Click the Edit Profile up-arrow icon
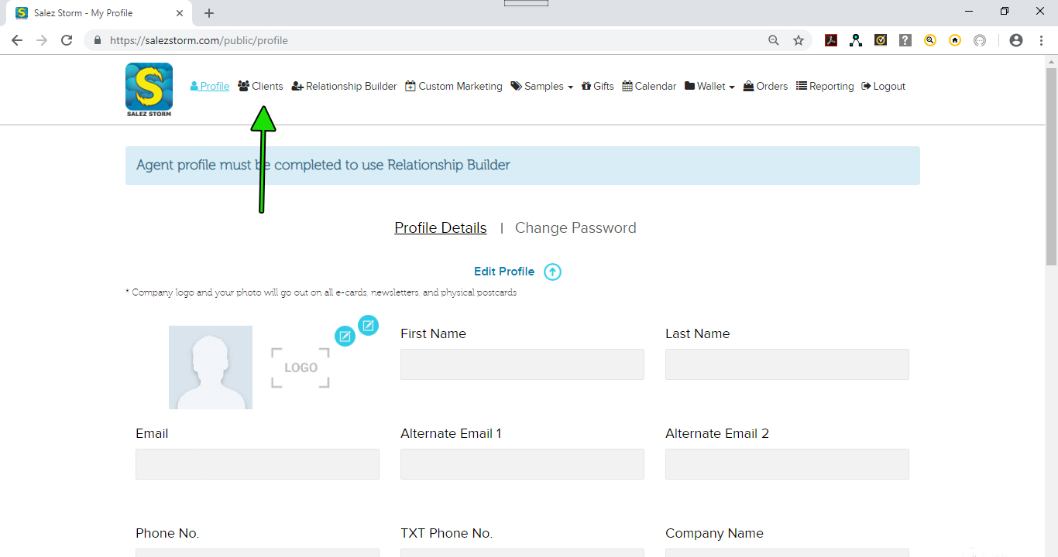1058x557 pixels. click(x=552, y=272)
